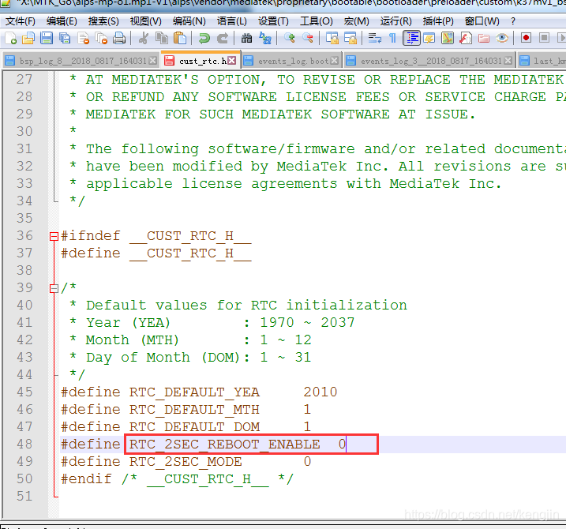Switch to the events_log_3__2018_0817_164031 tab
The height and width of the screenshot is (529, 566).
click(431, 61)
